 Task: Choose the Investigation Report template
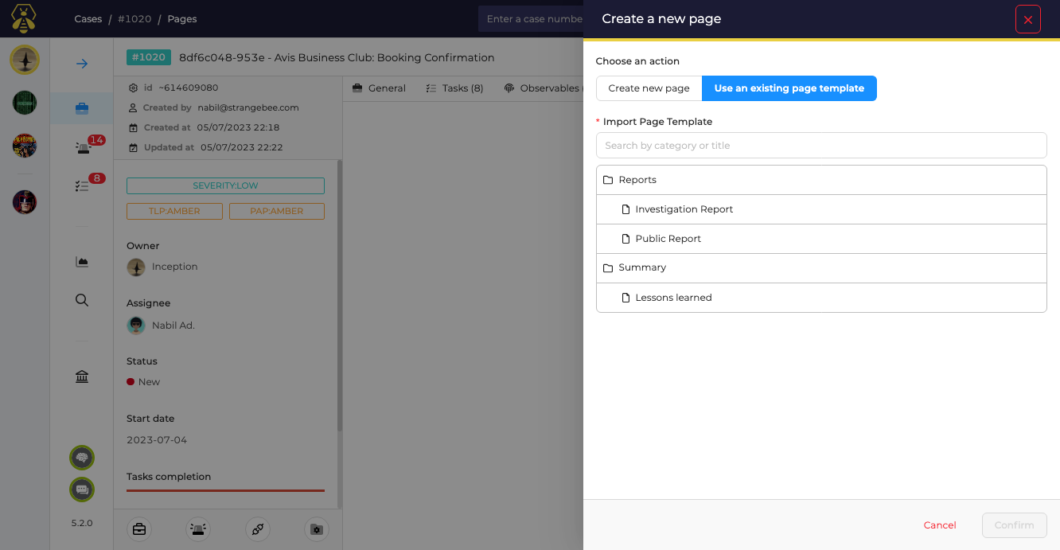684,209
